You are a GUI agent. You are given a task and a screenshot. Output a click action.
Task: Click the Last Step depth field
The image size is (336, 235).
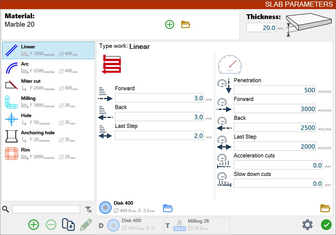point(159,136)
